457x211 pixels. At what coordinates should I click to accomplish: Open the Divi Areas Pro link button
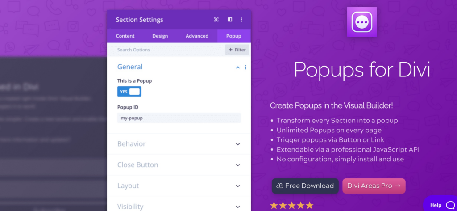(x=374, y=186)
